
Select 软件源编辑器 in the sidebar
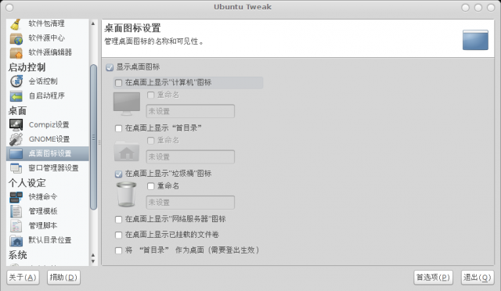[x=50, y=52]
